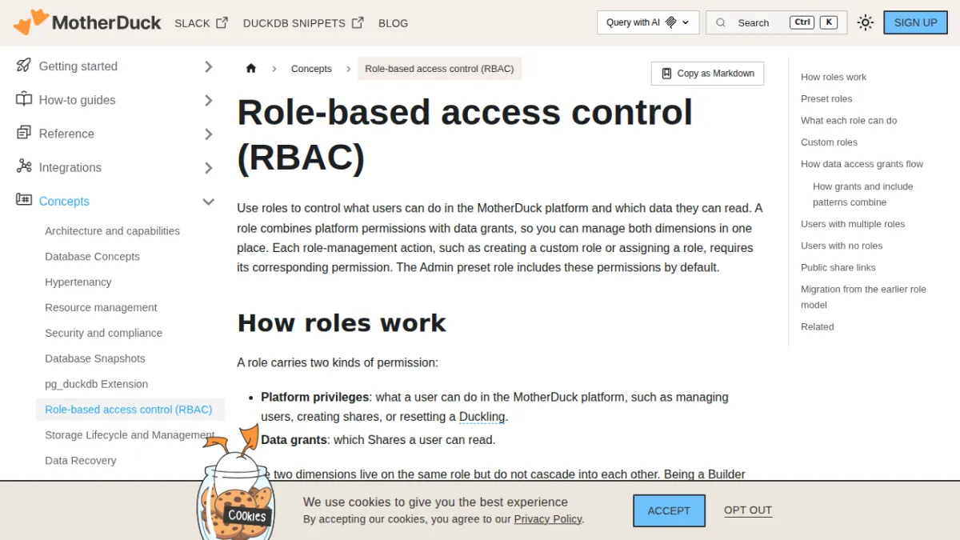
Task: Jump to Preset roles section
Action: tap(826, 98)
